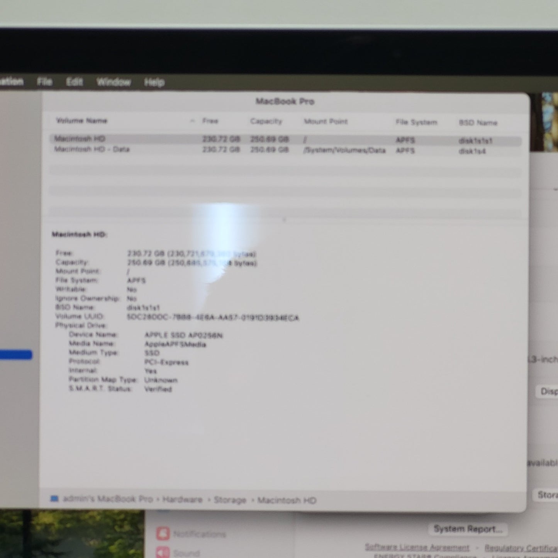Select the Macintosh HD - Data row
This screenshot has height=558, width=558.
pyautogui.click(x=285, y=150)
